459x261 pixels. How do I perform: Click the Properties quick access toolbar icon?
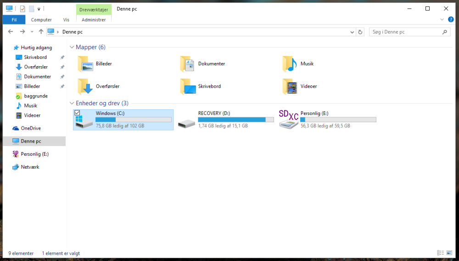[22, 9]
